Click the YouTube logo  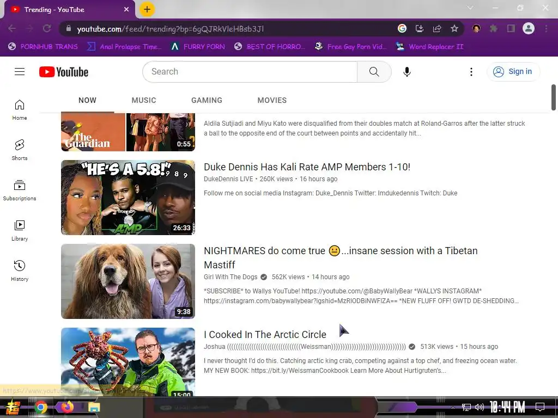tap(64, 72)
